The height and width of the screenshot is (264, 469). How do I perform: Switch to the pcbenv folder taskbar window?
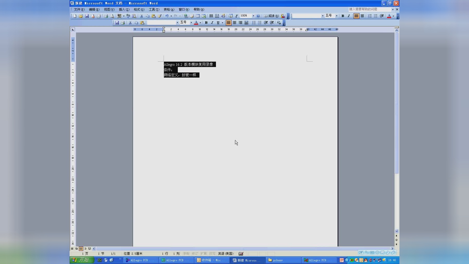click(283, 260)
